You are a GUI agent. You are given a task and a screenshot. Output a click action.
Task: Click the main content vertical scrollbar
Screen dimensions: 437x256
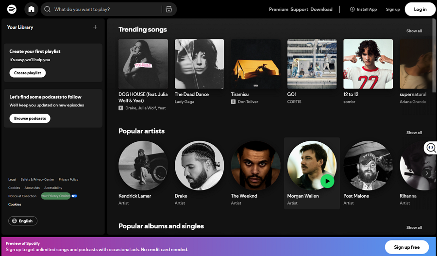click(434, 56)
